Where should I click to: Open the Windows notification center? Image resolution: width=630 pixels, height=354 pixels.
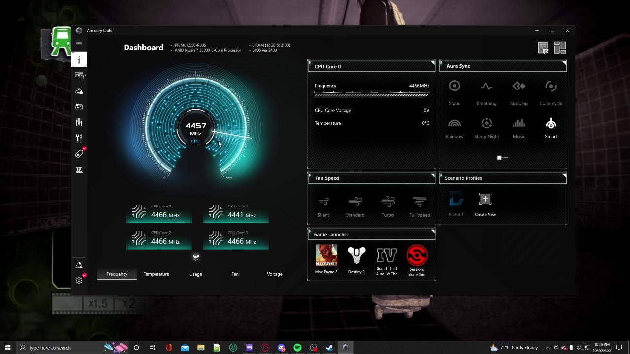(x=620, y=348)
